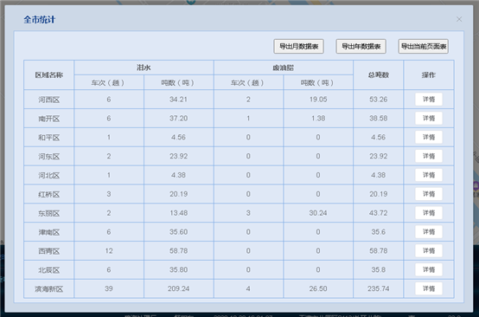The height and width of the screenshot is (317, 479).
Task: Click the 全市统计 dialog title
Action: pos(40,20)
